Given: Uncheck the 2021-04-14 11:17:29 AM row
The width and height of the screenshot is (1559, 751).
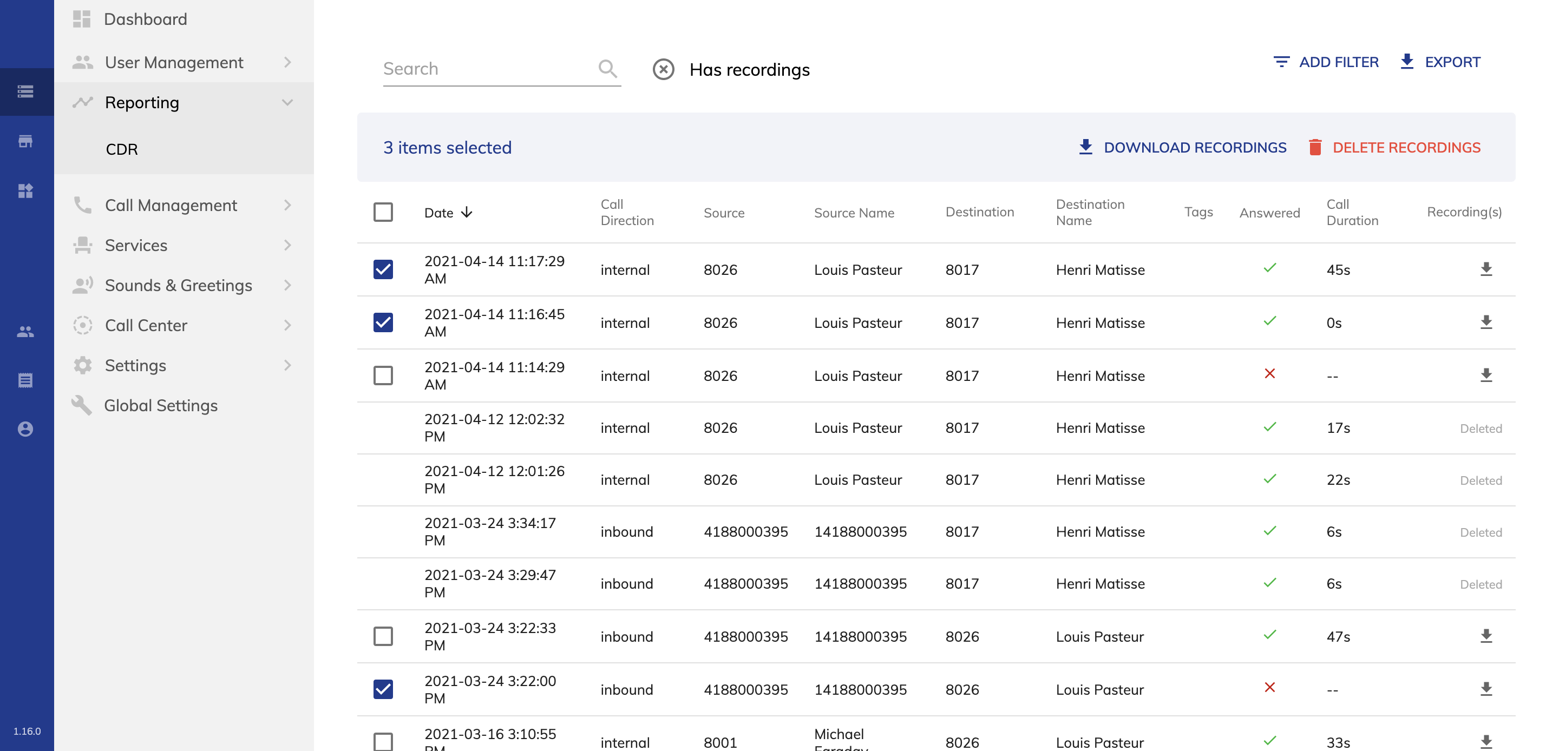Looking at the screenshot, I should [383, 269].
